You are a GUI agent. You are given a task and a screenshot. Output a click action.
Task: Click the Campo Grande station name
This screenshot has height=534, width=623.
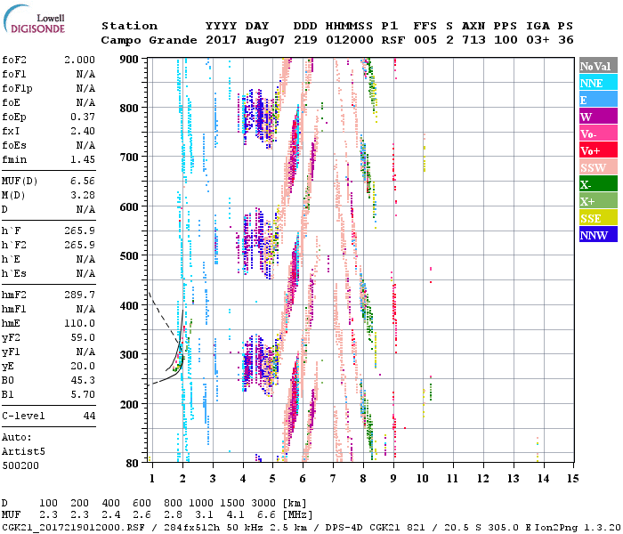(x=141, y=40)
